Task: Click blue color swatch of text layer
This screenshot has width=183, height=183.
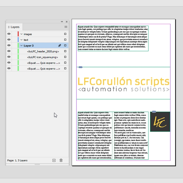Action: tap(18, 40)
